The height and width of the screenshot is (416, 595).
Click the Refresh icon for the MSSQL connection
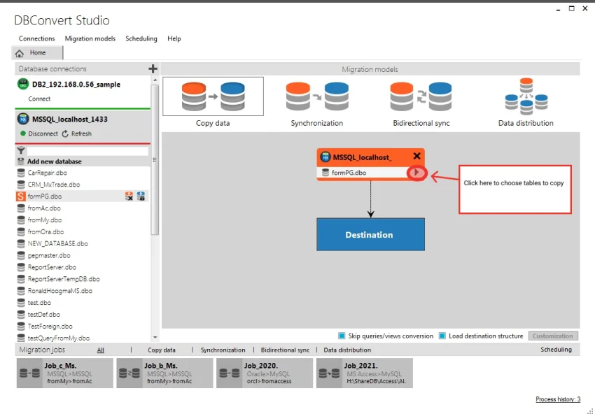65,134
